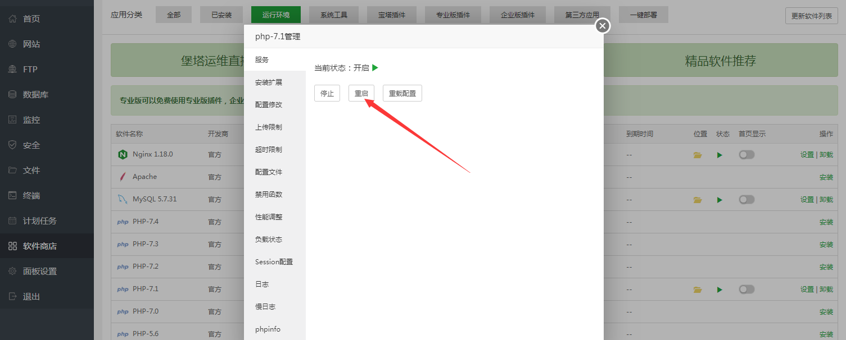Open FTP in the sidebar
Image resolution: width=846 pixels, height=340 pixels.
point(47,69)
